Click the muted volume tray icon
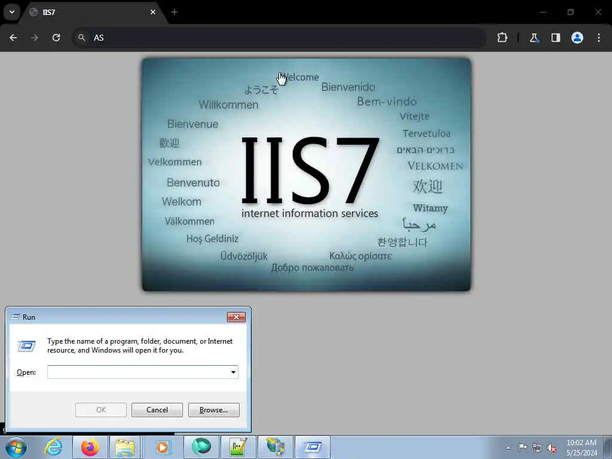Image resolution: width=612 pixels, height=459 pixels. [x=552, y=448]
